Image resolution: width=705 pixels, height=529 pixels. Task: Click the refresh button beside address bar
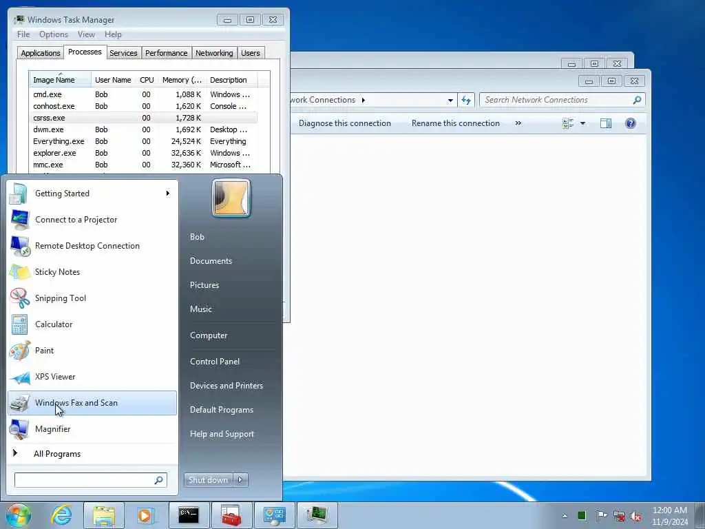point(466,101)
